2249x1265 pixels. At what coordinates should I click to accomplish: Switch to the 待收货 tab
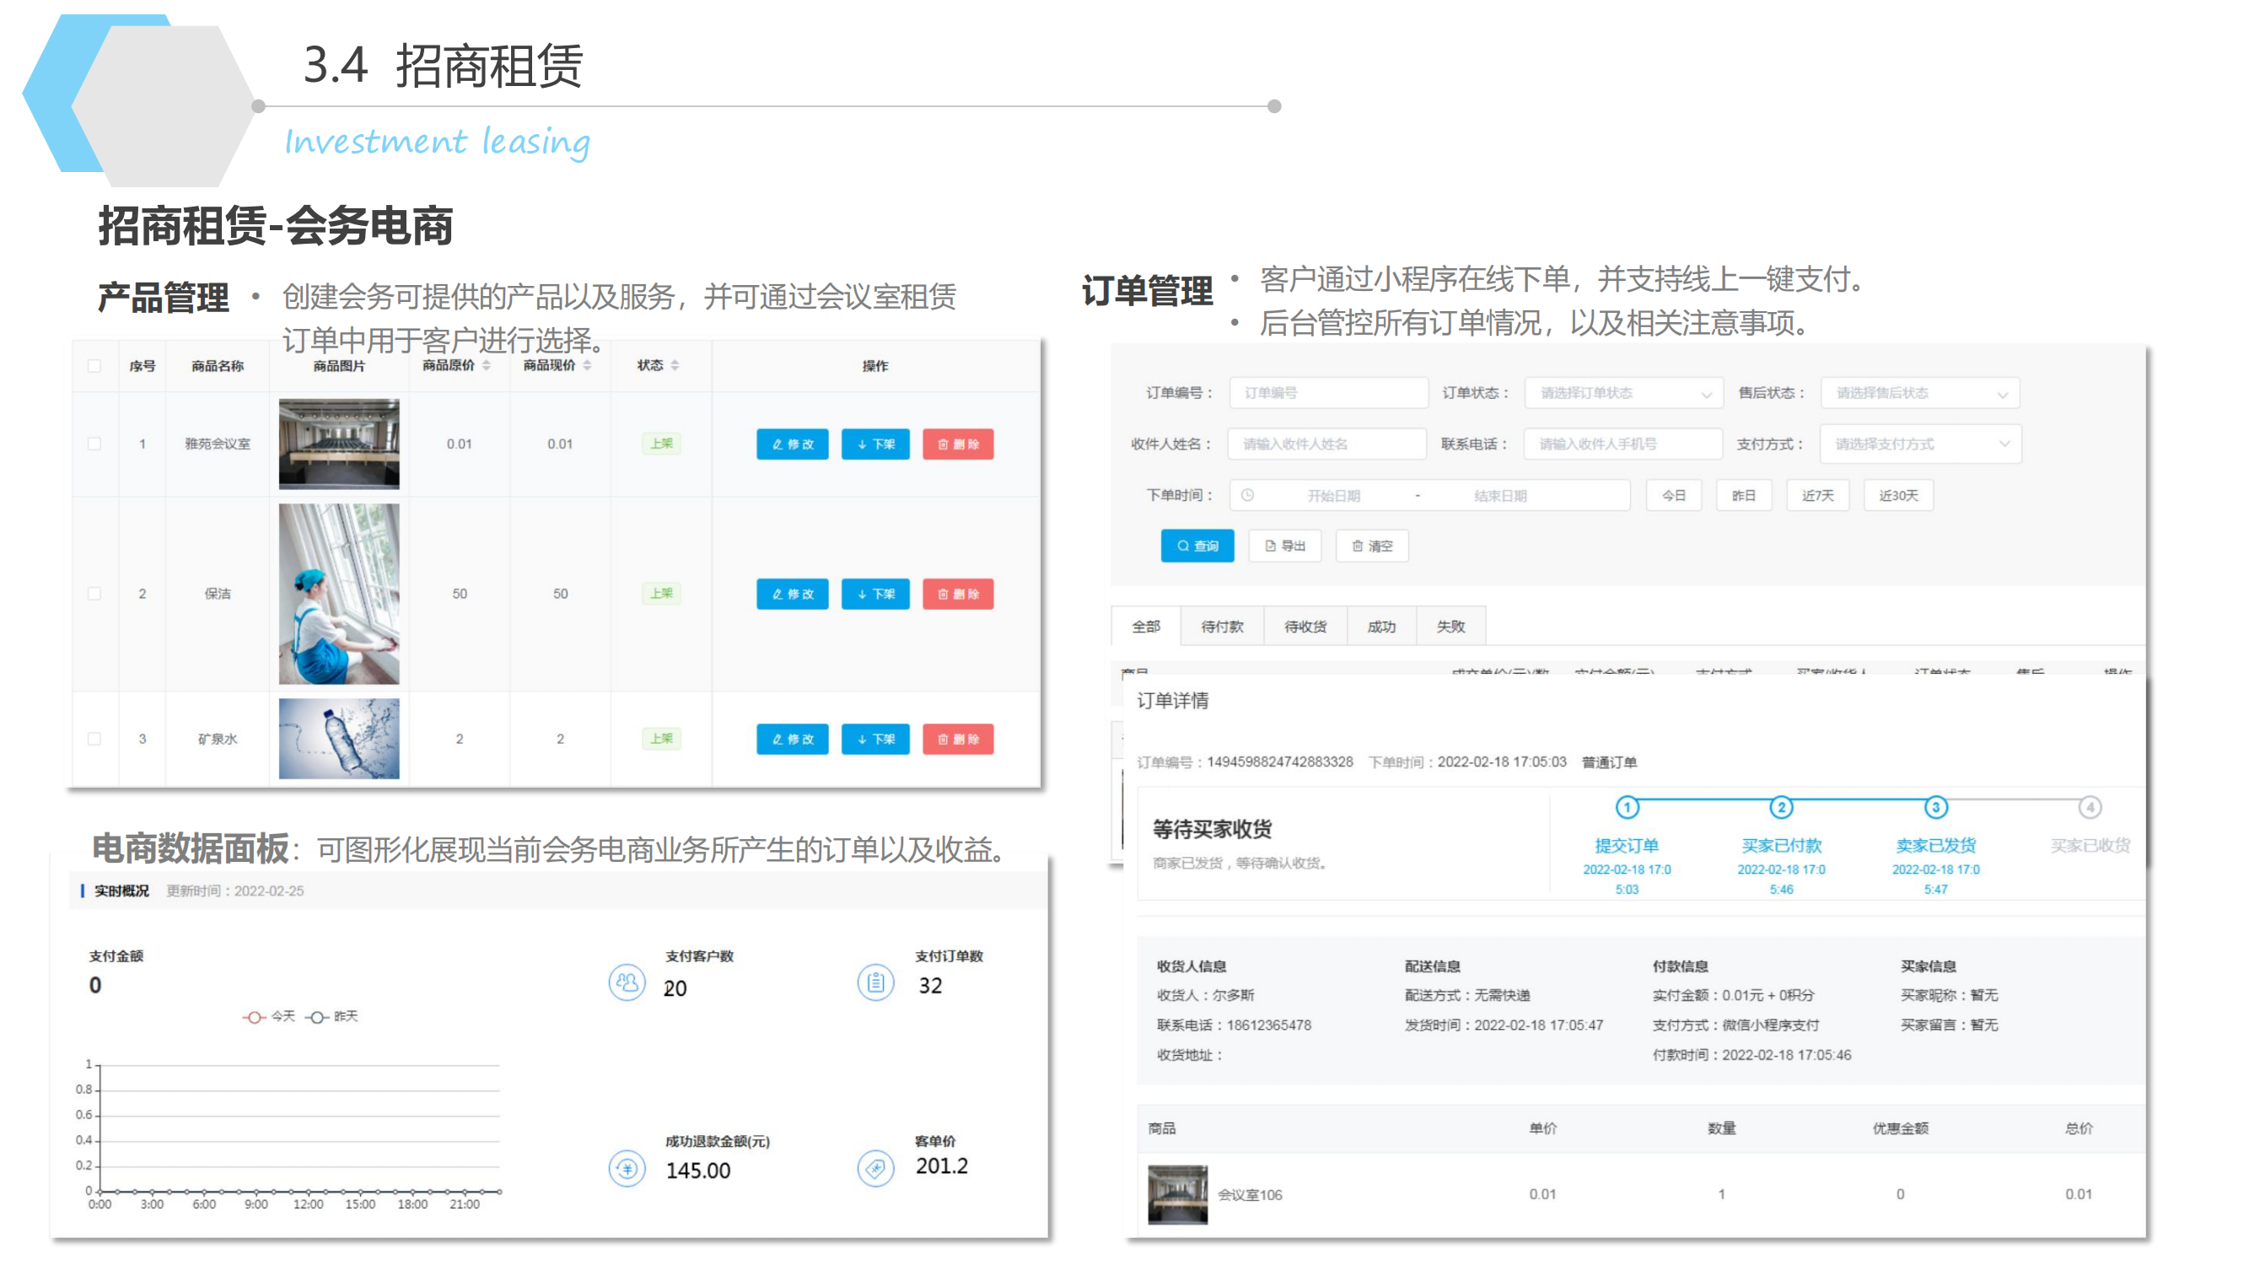(1305, 626)
